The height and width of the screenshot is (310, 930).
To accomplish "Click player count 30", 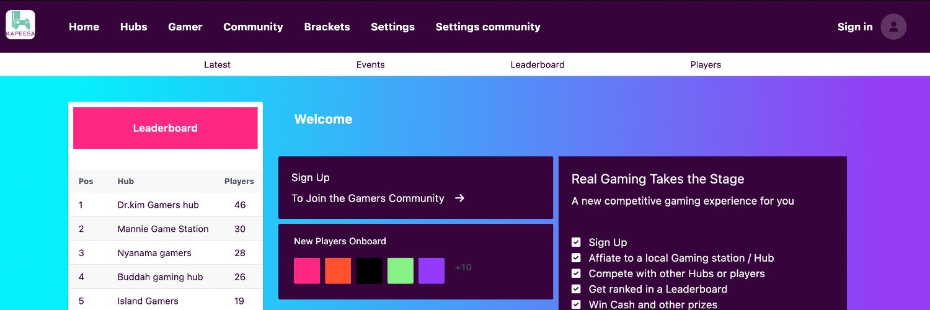I will [240, 229].
